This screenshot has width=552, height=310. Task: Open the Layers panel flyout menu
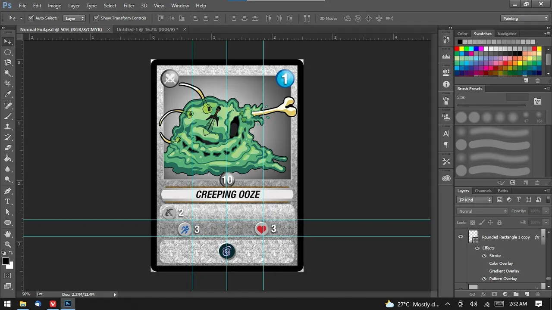[547, 191]
